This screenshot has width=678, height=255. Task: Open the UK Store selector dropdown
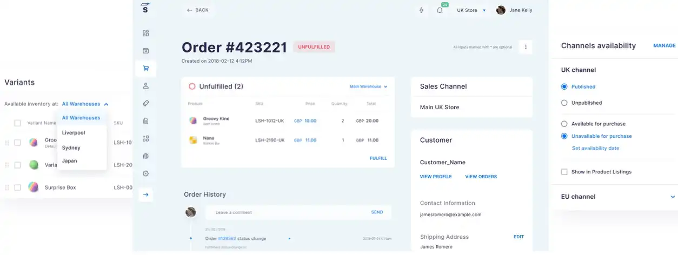[x=471, y=10]
